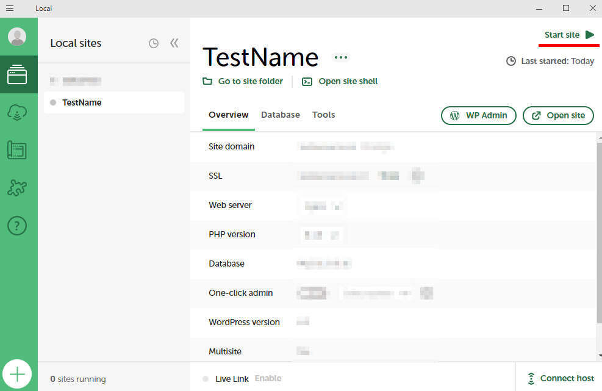Click the SSL row label
Screen dimensions: 602x391
pos(215,176)
